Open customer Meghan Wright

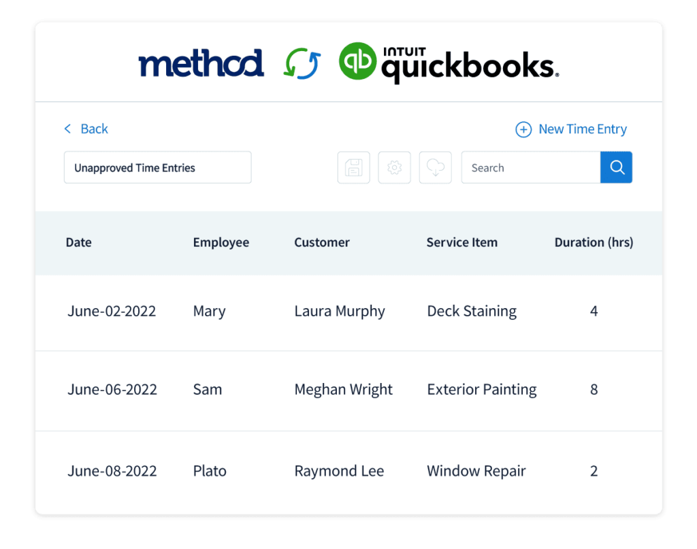tap(344, 390)
